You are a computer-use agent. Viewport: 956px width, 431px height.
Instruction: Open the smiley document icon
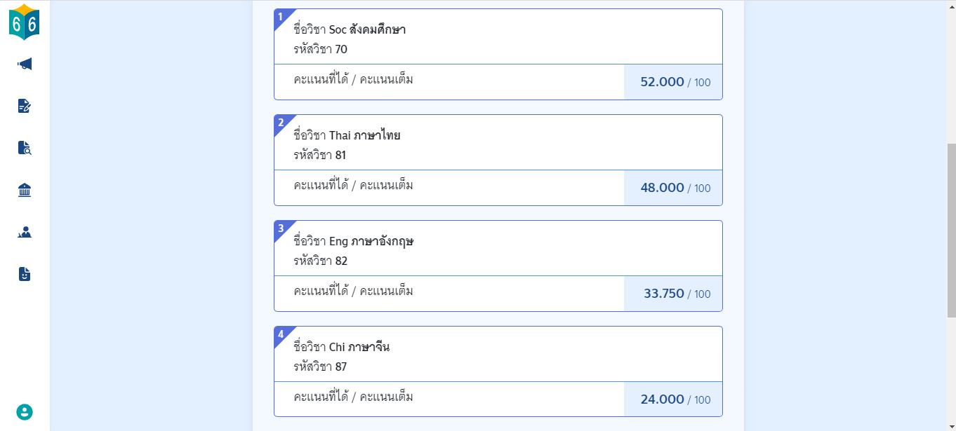pyautogui.click(x=25, y=274)
